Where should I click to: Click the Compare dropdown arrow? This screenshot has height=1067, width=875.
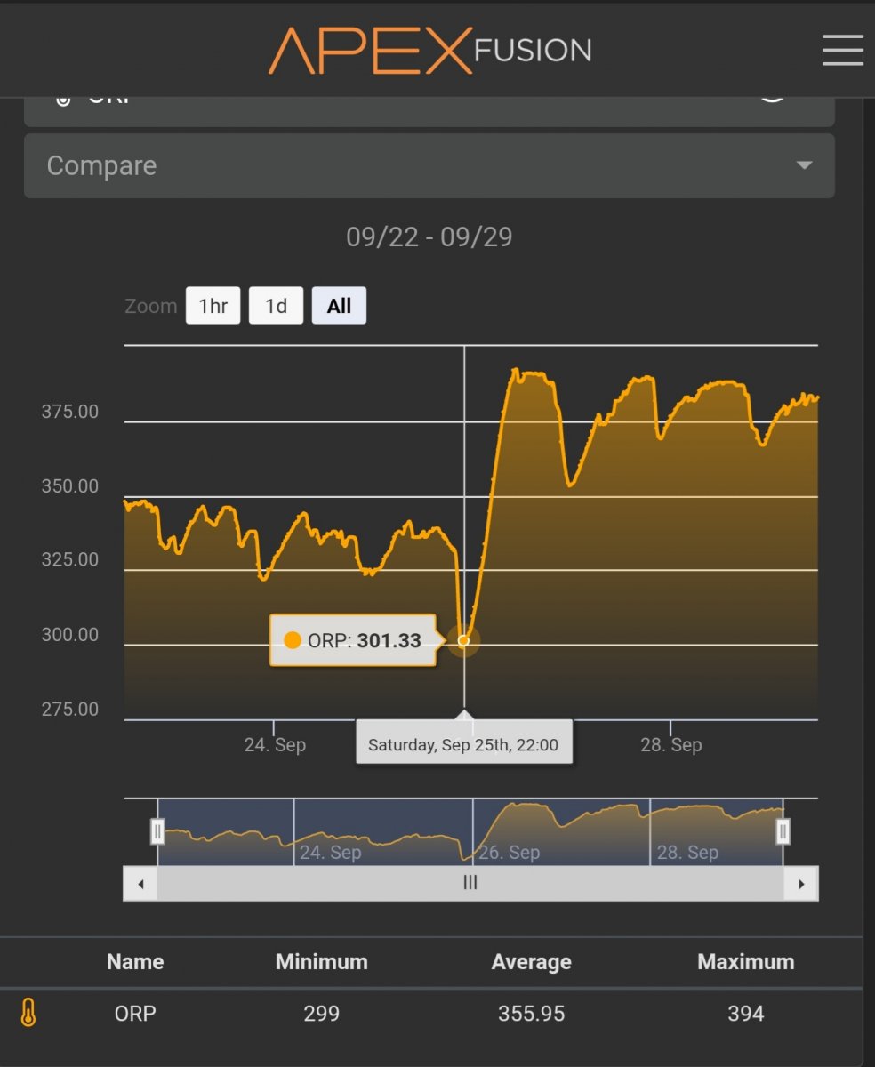coord(804,166)
